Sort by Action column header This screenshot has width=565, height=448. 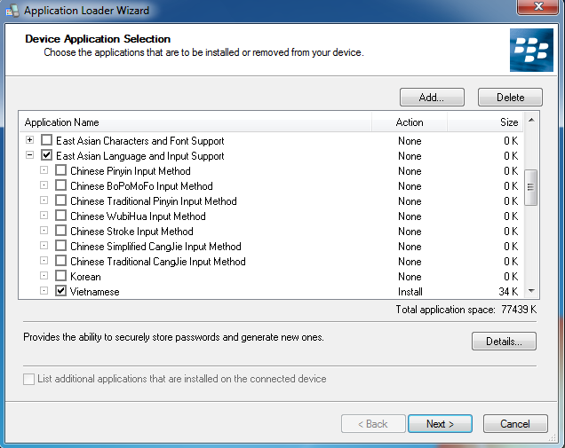point(410,122)
